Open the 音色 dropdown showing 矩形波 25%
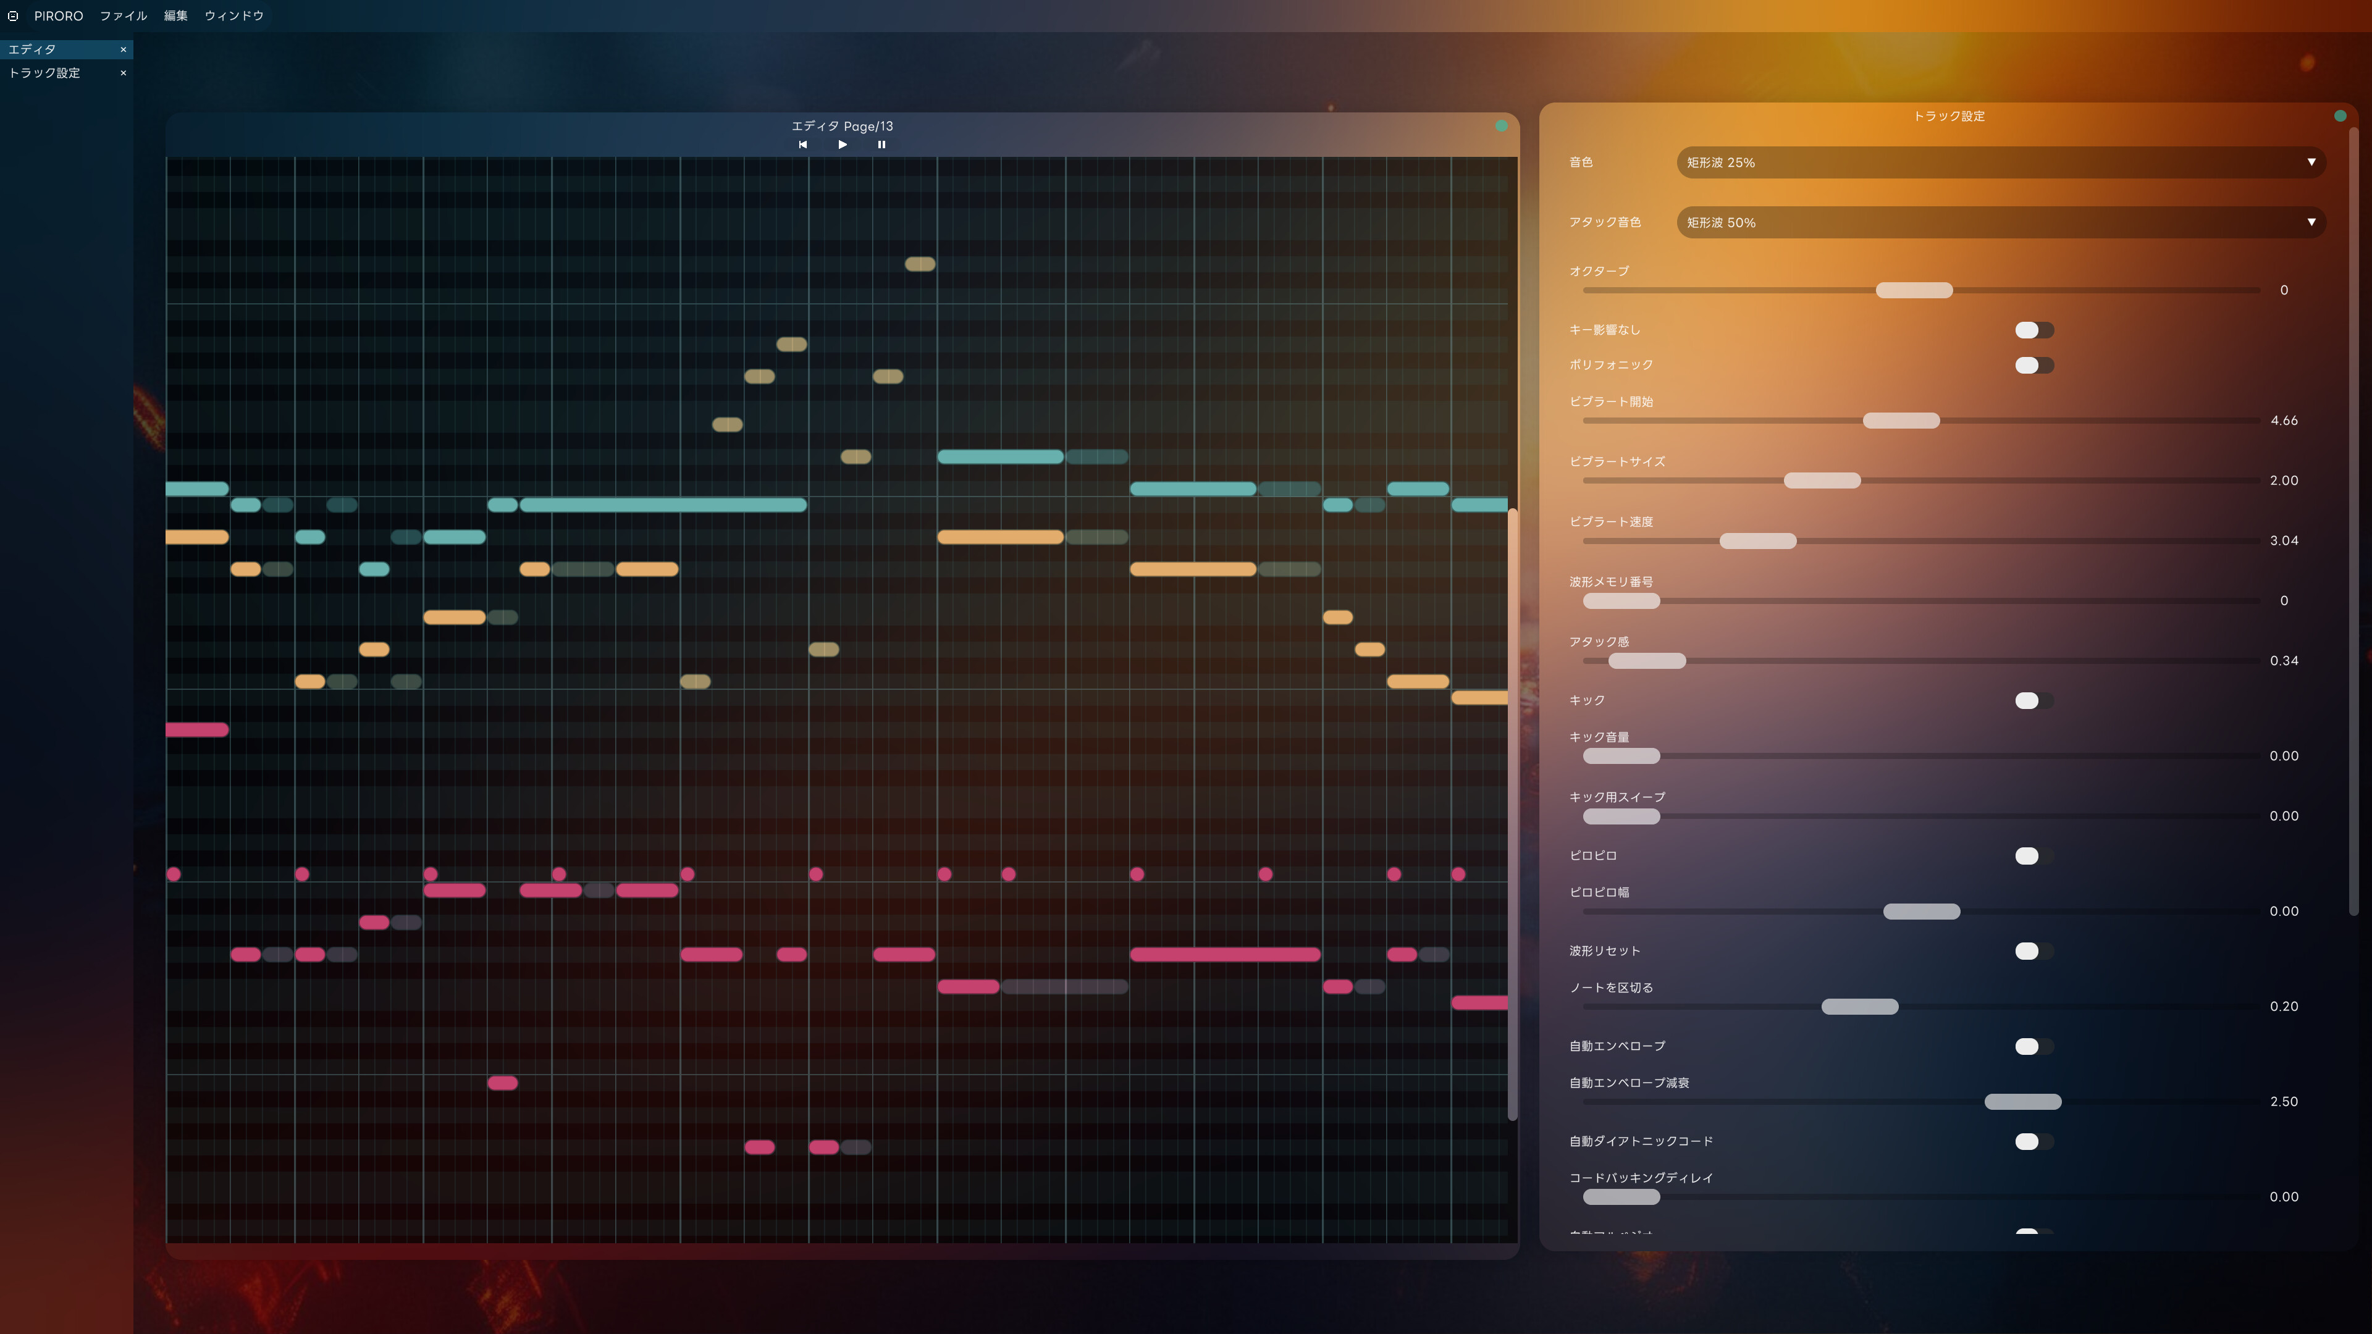This screenshot has width=2372, height=1334. tap(2000, 162)
